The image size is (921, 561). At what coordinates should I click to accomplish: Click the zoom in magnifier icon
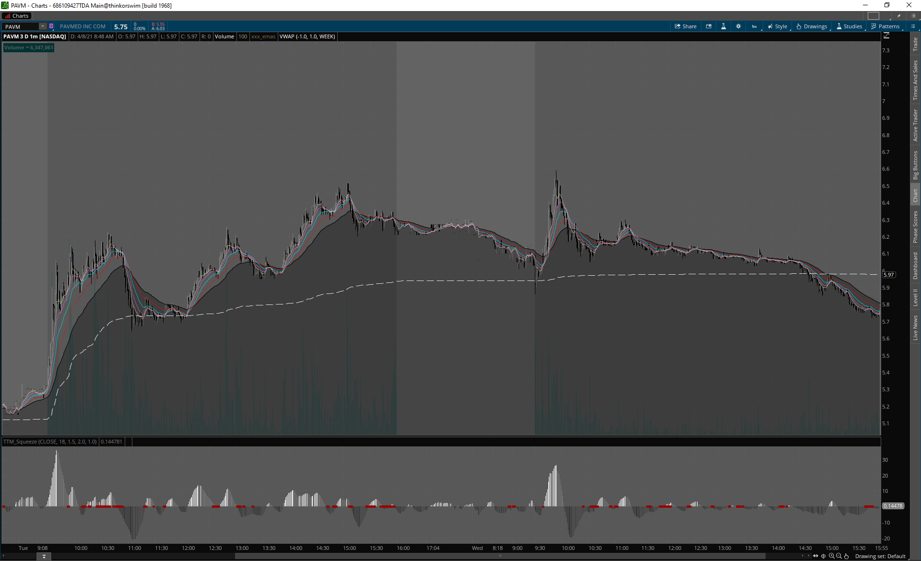[831, 556]
